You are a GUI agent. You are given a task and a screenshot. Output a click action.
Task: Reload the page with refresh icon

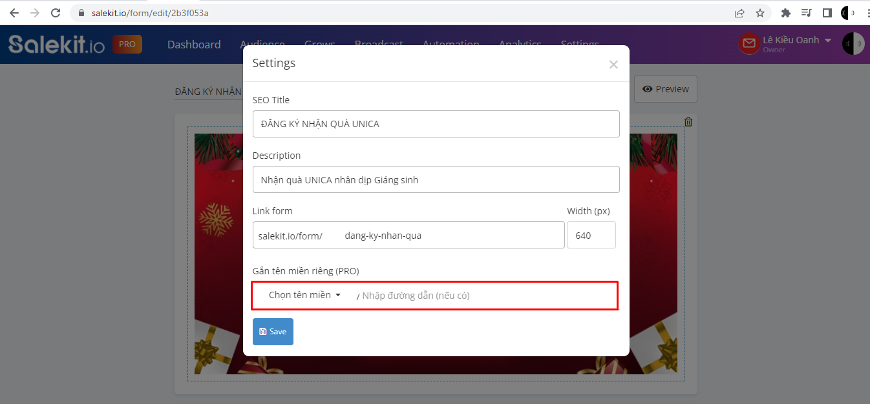click(x=56, y=13)
